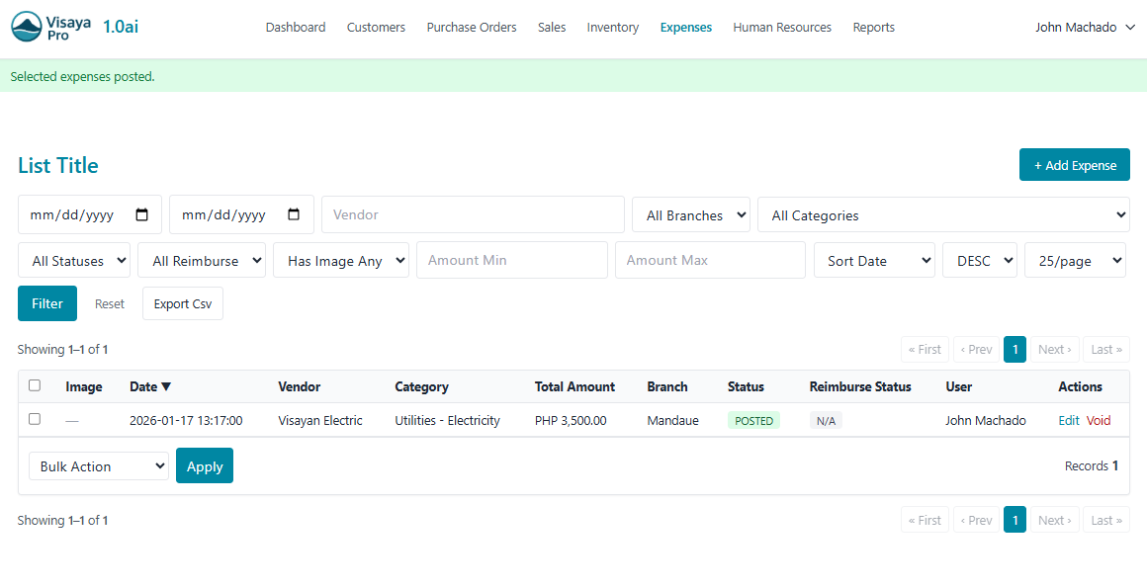Void the Visayan Electric expense
The height and width of the screenshot is (588, 1147).
(1099, 420)
